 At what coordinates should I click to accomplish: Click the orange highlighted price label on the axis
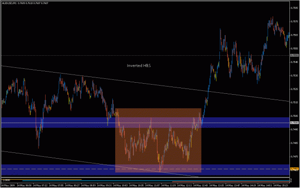(294, 169)
